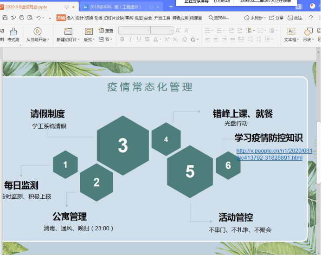The image size is (321, 255).
Task: Click the Reset (重置) slide button
Action: tap(106, 31)
